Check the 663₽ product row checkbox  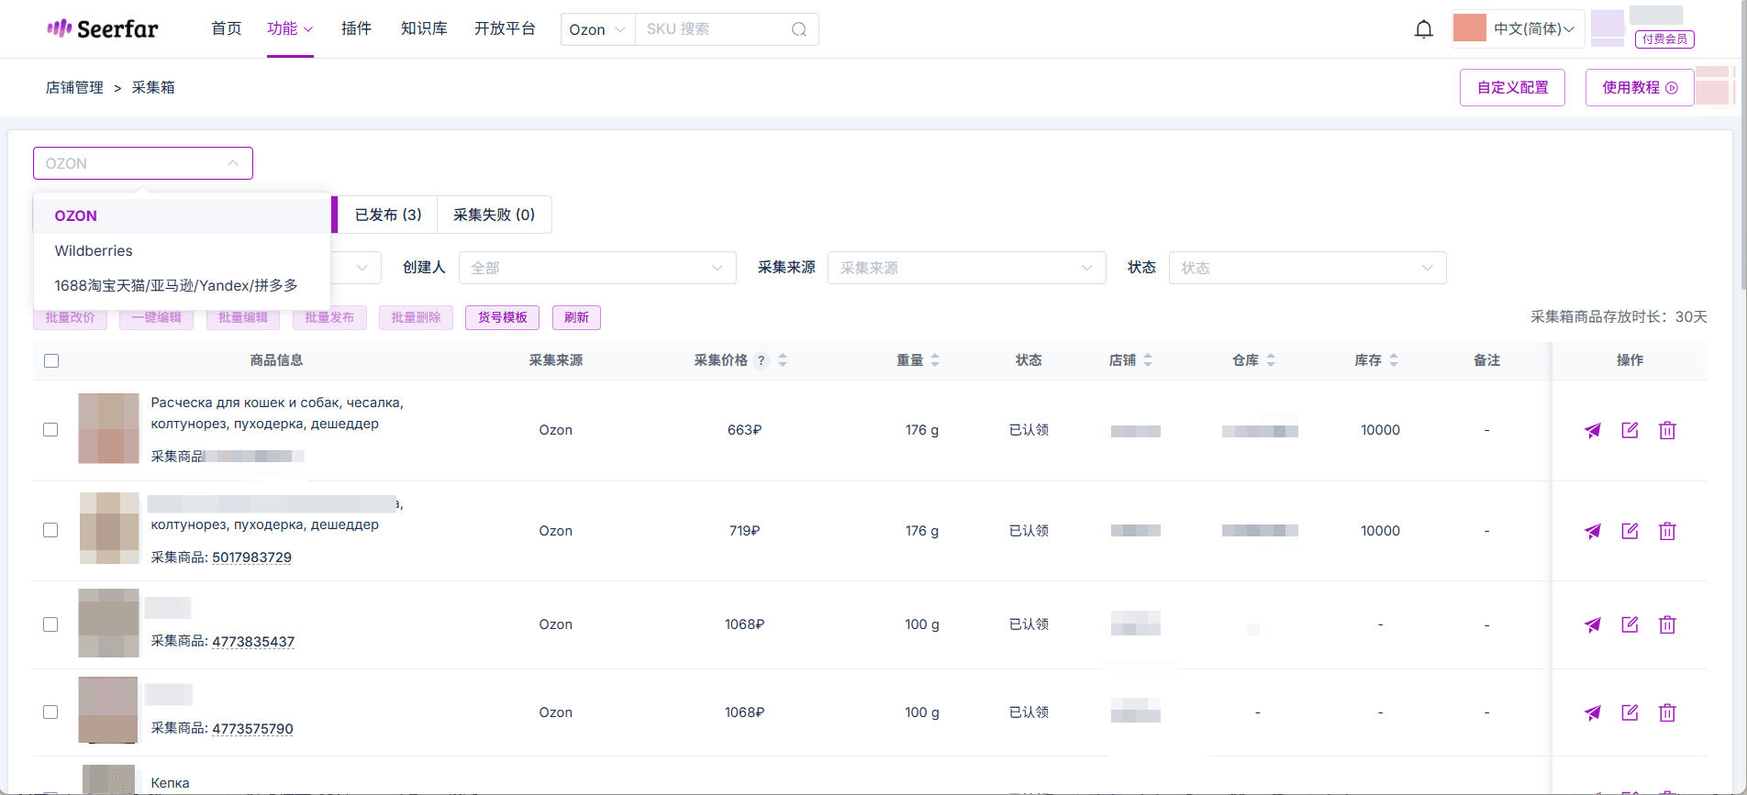(50, 430)
